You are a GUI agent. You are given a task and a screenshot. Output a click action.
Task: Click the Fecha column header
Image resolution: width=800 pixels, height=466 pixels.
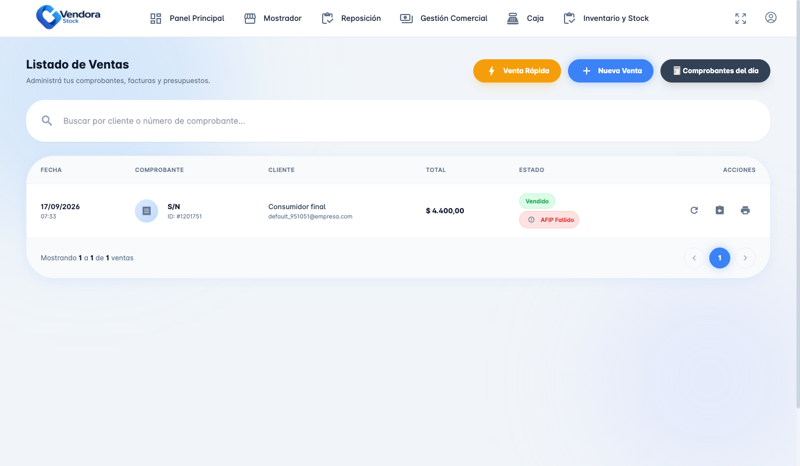[x=51, y=170]
